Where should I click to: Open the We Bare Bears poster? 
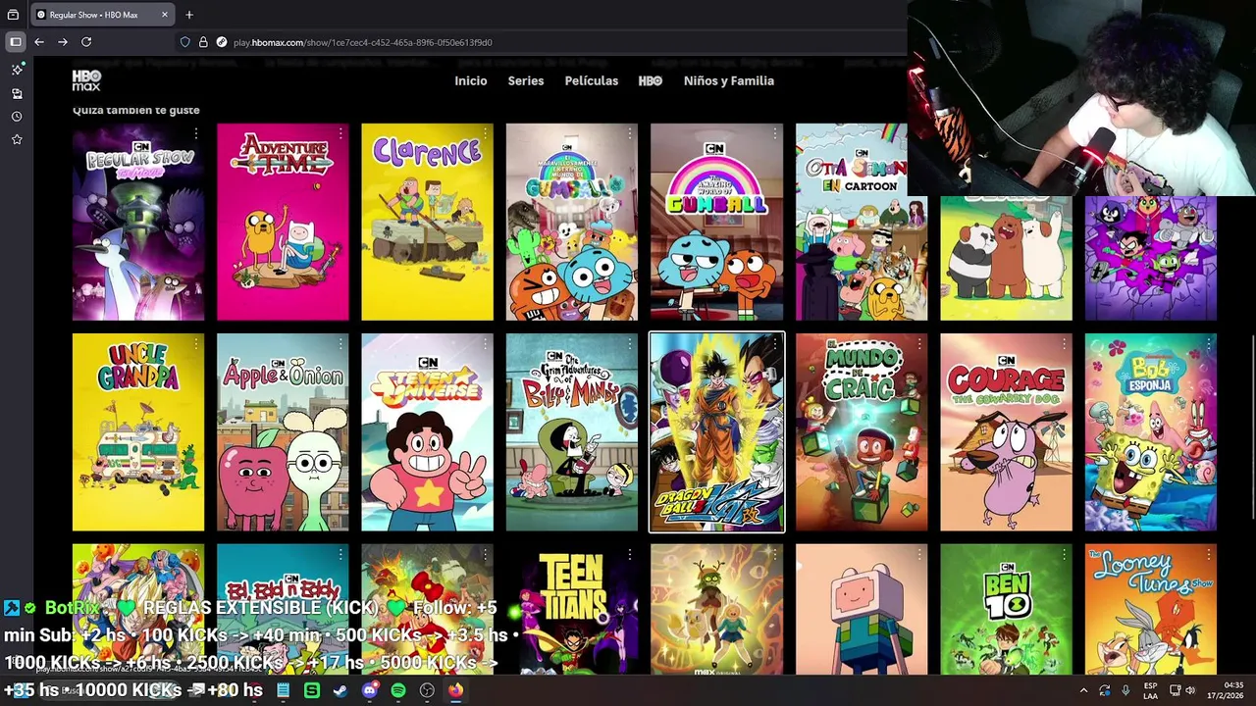coord(1006,258)
